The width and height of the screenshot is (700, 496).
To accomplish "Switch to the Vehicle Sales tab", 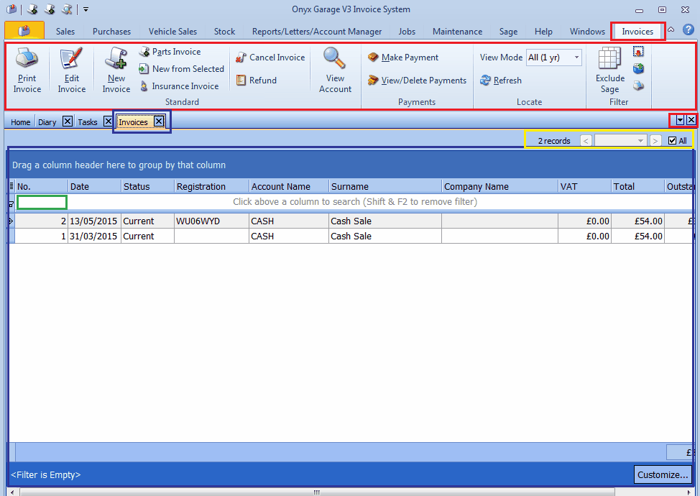I will click(x=172, y=31).
